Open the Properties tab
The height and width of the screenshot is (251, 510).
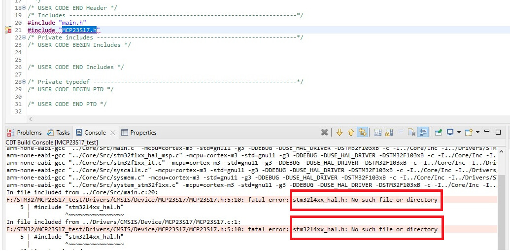pyautogui.click(x=139, y=133)
